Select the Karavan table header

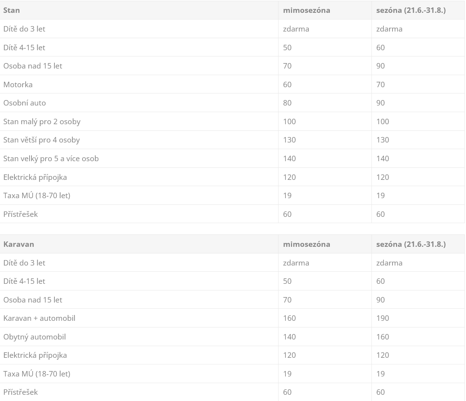[x=19, y=244]
